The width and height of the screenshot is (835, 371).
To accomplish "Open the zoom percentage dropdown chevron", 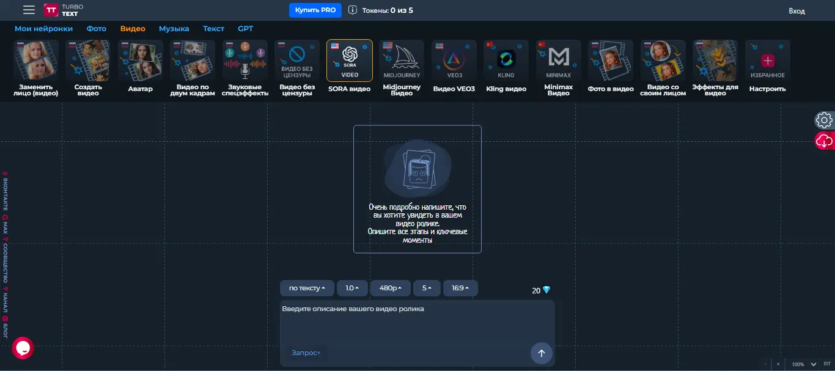I will [814, 364].
